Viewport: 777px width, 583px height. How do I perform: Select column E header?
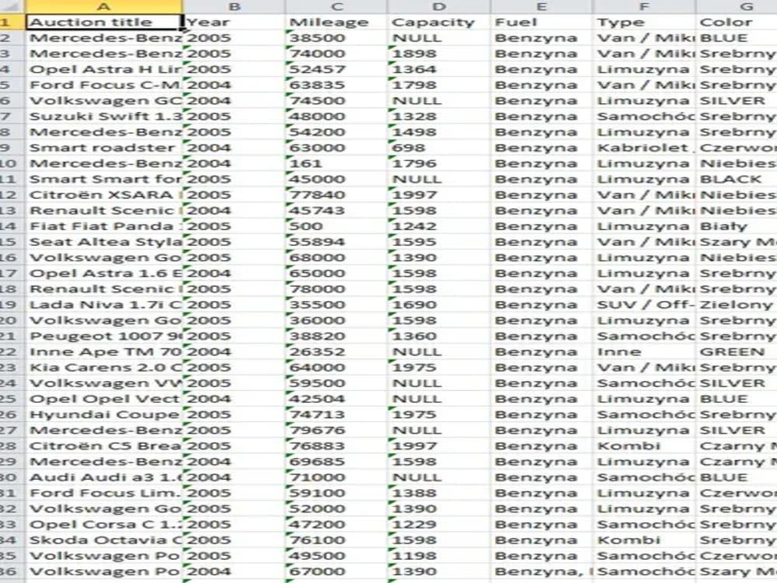coord(542,6)
